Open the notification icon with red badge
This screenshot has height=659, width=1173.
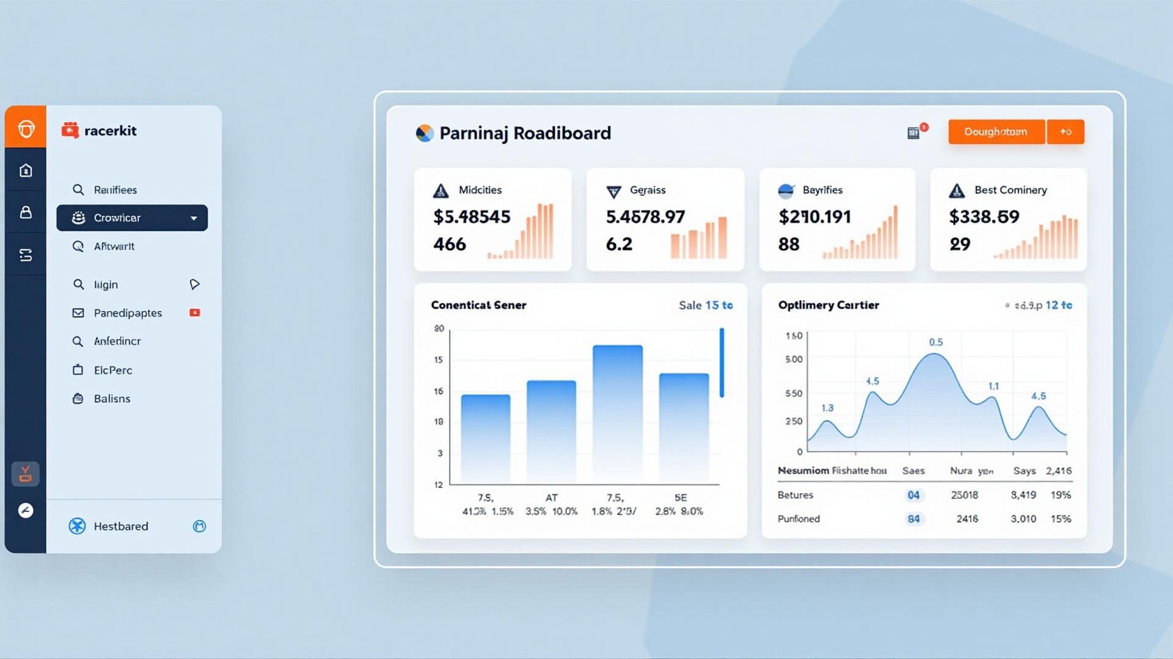915,132
